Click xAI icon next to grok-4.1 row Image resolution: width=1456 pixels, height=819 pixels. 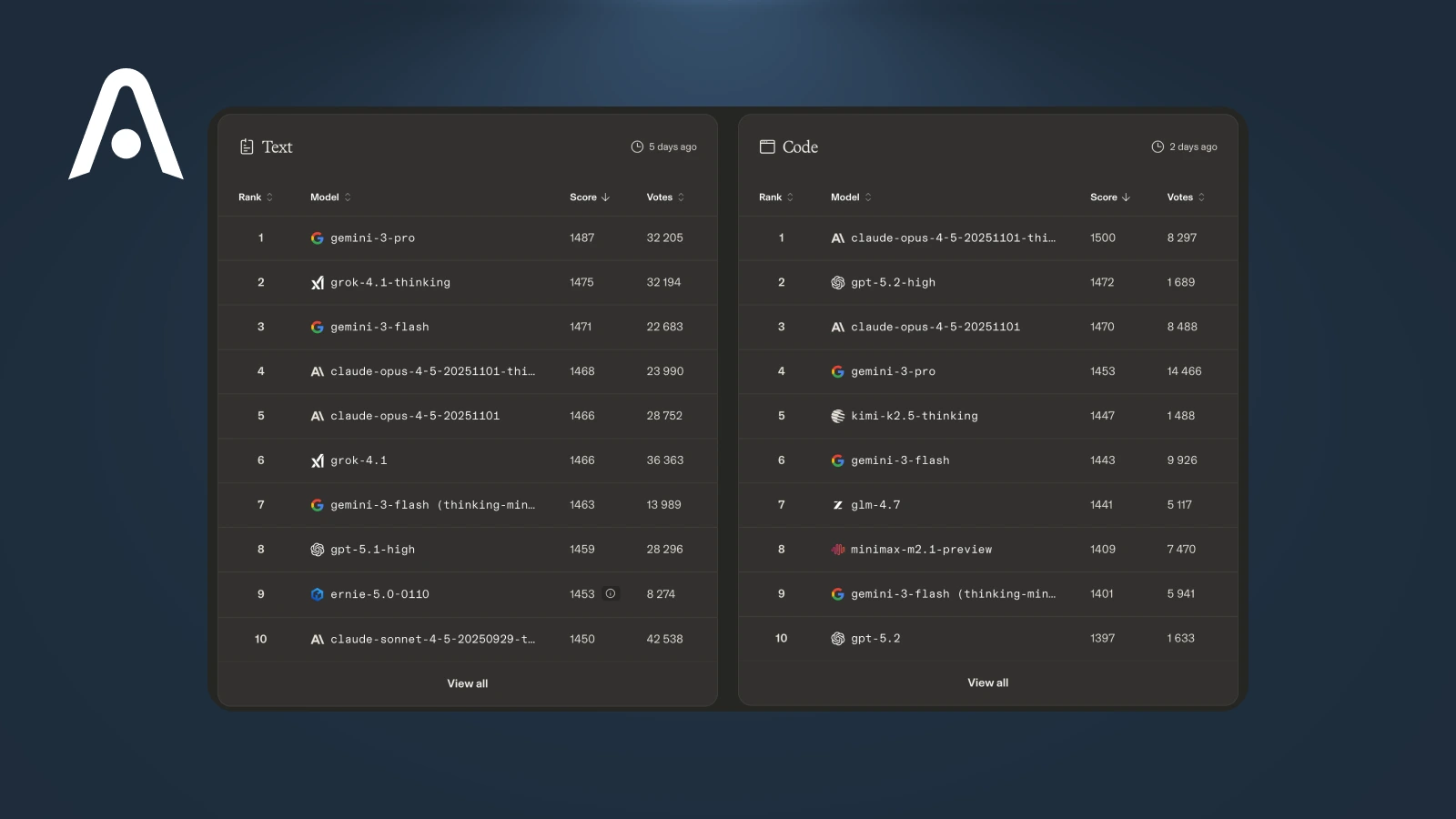click(x=318, y=460)
